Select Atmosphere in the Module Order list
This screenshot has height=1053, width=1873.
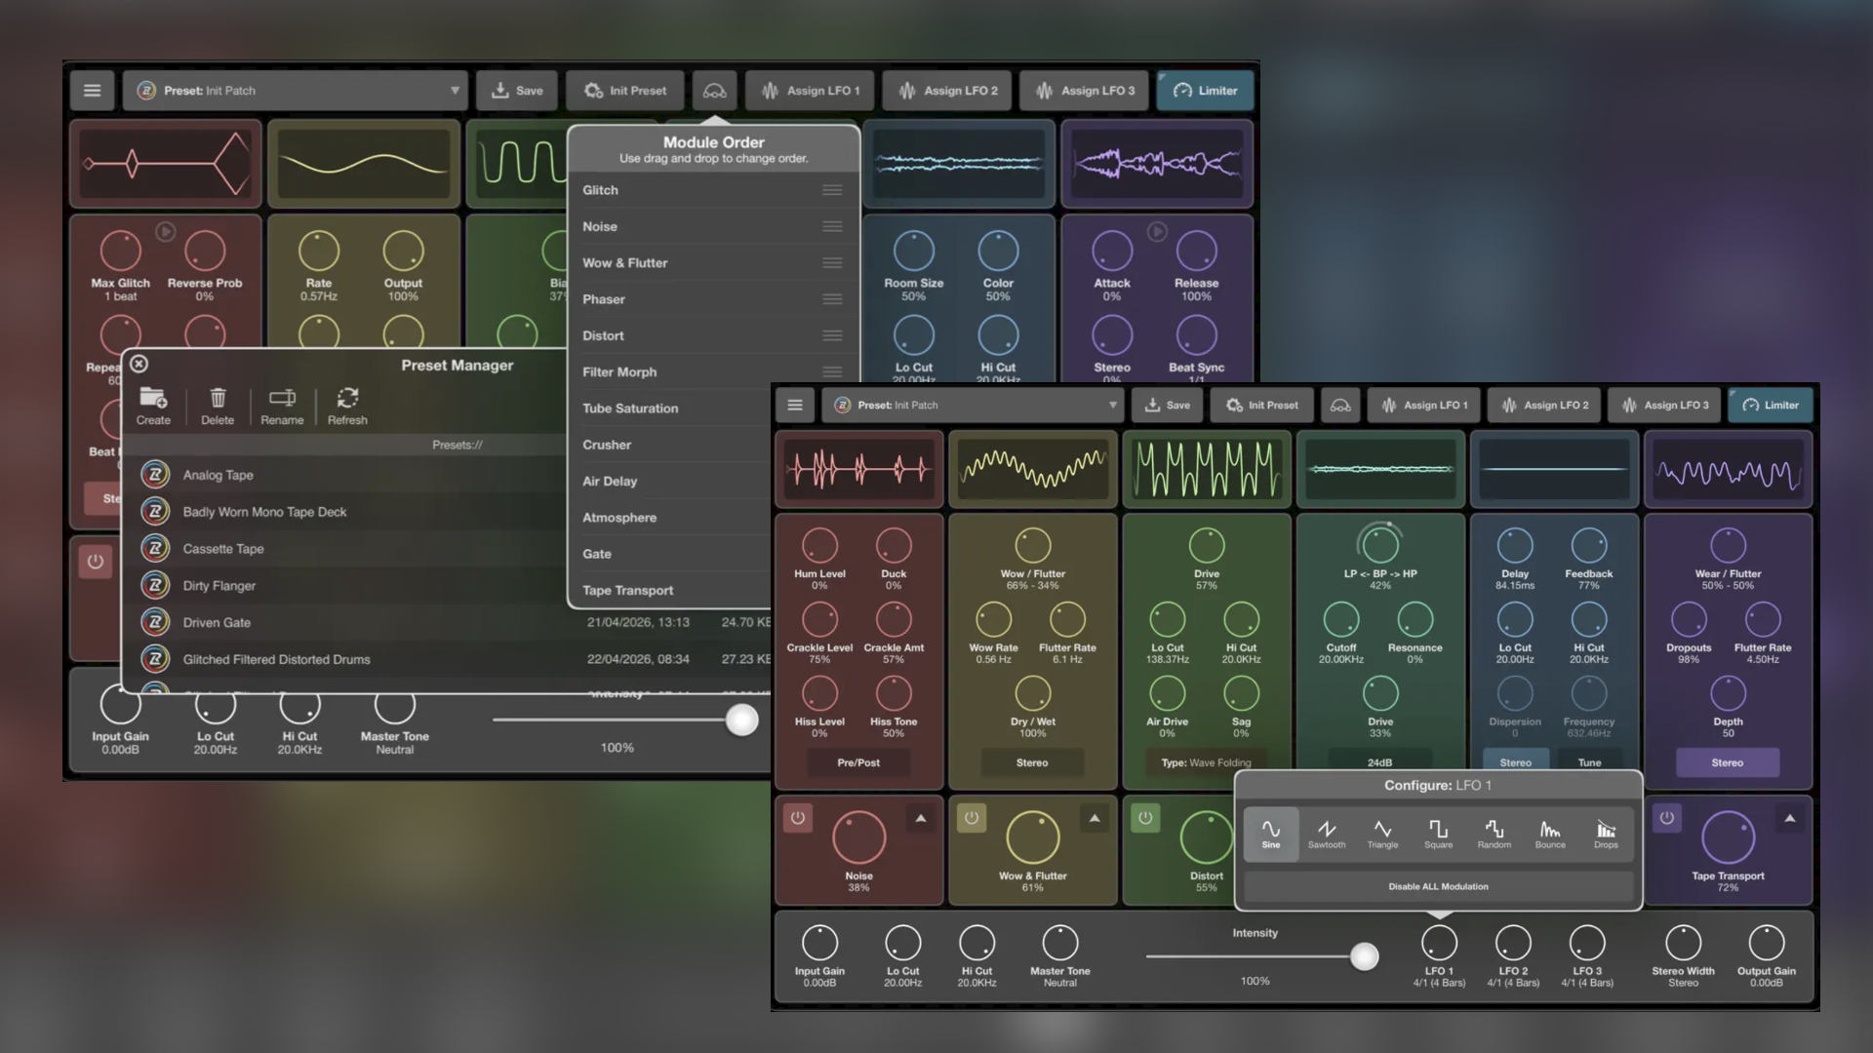tap(619, 518)
